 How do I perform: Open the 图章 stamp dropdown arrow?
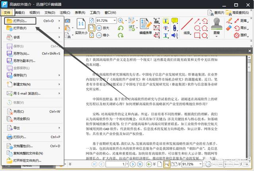[216, 37]
